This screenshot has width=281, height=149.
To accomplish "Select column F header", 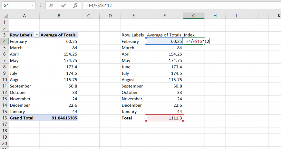I will (x=164, y=16).
